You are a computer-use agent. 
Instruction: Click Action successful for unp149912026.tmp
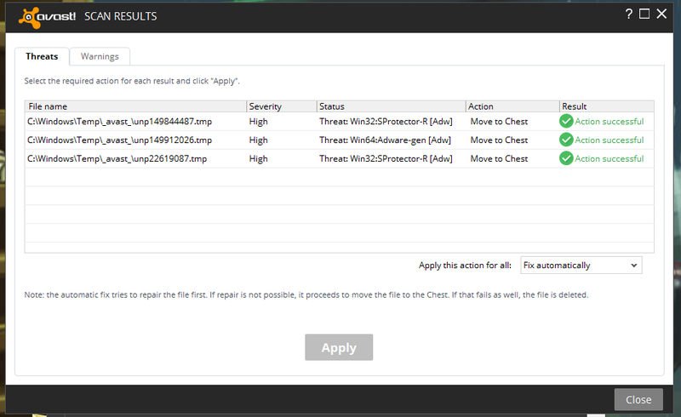tap(609, 140)
